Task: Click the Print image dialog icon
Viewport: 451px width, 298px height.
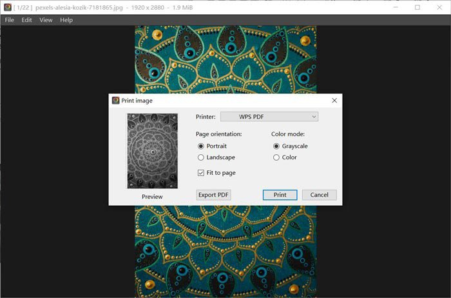Action: pyautogui.click(x=115, y=101)
